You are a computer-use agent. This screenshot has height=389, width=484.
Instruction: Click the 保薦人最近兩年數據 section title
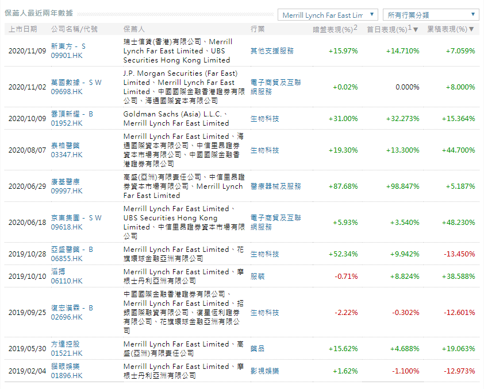point(39,13)
